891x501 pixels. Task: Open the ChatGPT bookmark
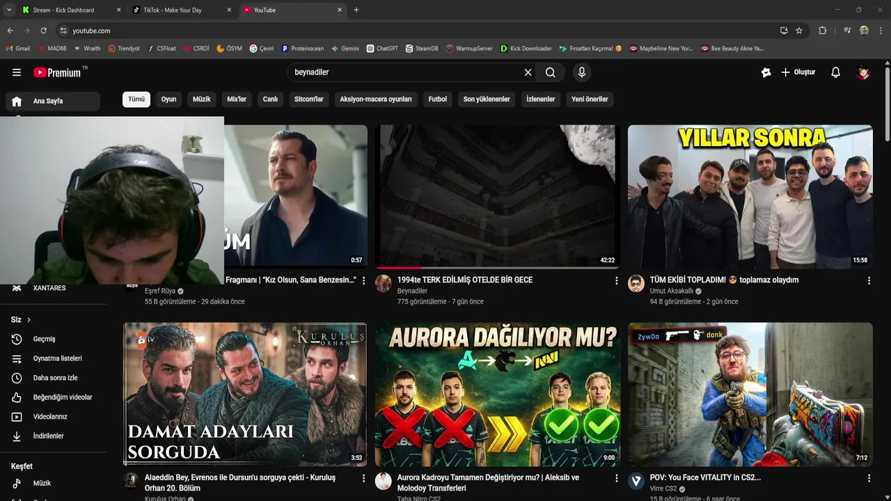pos(382,49)
